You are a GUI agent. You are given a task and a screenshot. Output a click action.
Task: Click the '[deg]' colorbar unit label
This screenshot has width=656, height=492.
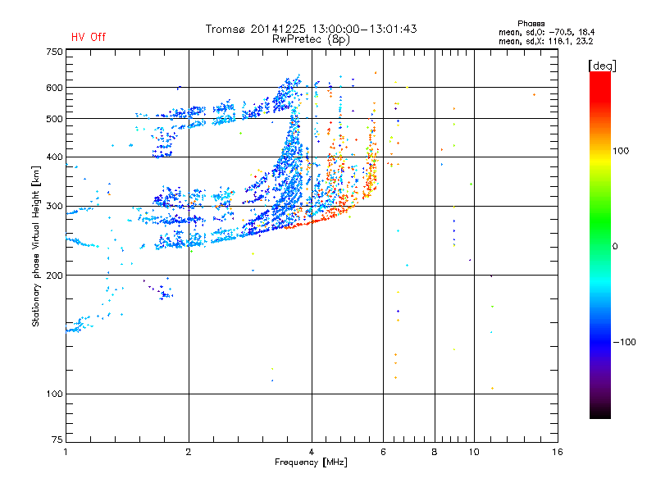click(x=602, y=66)
